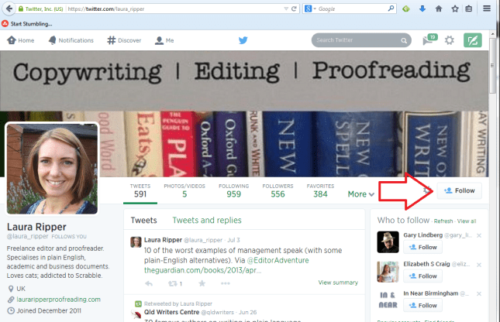Open Followers 556 list

pyautogui.click(x=278, y=190)
